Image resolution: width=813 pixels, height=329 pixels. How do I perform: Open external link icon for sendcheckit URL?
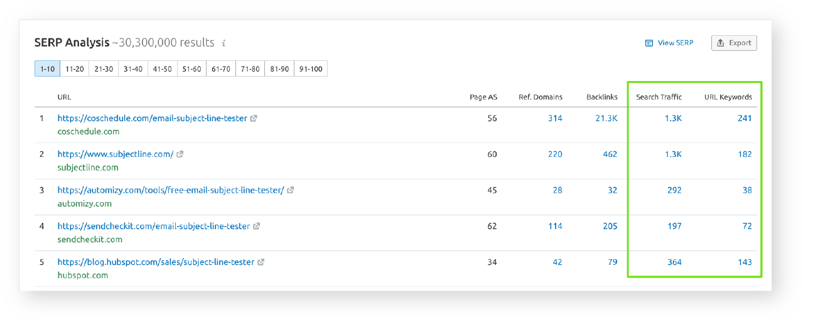(257, 226)
